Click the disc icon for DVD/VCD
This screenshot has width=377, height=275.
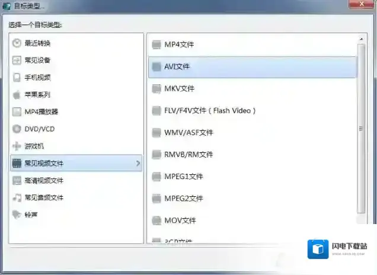coord(17,129)
